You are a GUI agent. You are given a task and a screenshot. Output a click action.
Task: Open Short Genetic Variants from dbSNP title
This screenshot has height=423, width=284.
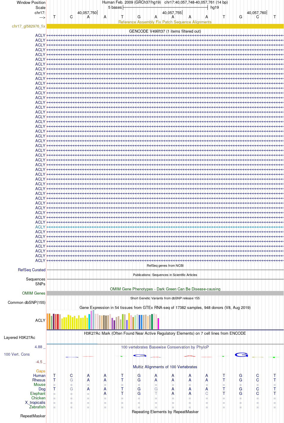click(165, 298)
